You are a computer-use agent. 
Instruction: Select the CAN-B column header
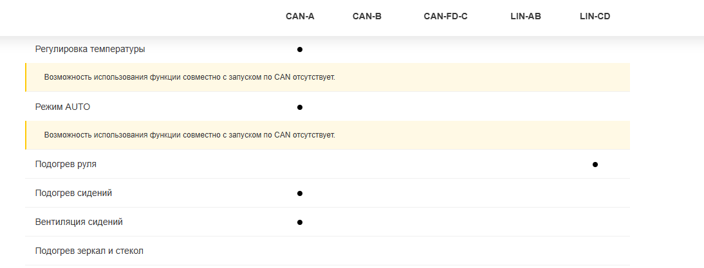[x=367, y=16]
